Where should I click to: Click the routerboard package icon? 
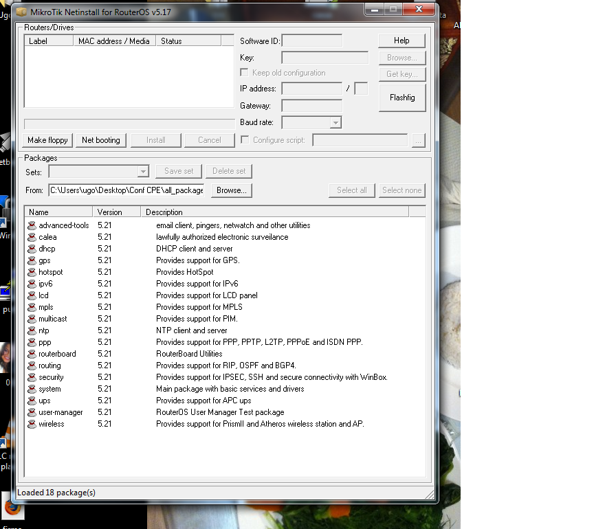(32, 354)
